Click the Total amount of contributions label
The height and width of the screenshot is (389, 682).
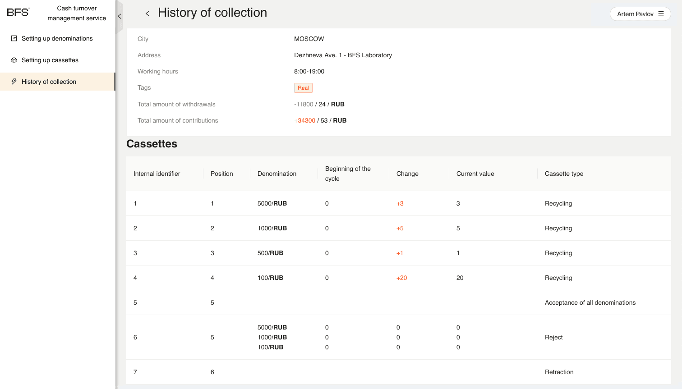pos(178,120)
